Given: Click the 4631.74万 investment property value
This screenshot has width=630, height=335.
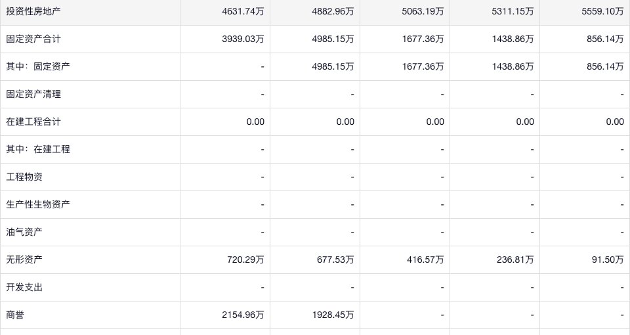Looking at the screenshot, I should (243, 11).
